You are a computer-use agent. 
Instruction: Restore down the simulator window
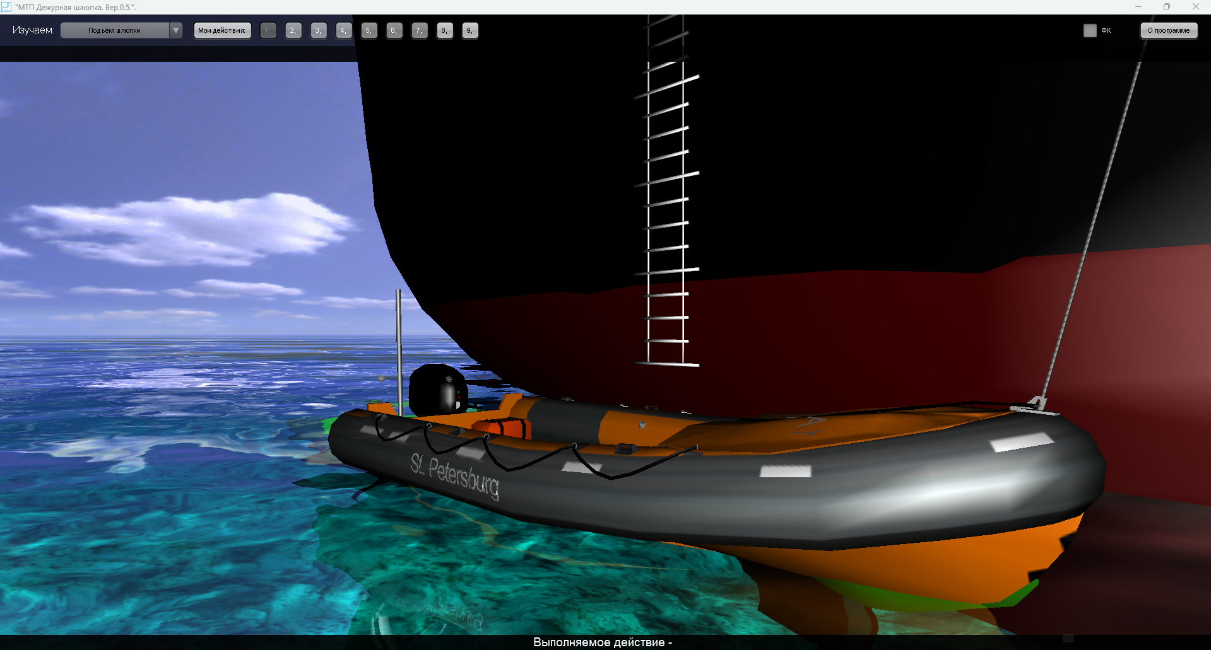[x=1167, y=7]
